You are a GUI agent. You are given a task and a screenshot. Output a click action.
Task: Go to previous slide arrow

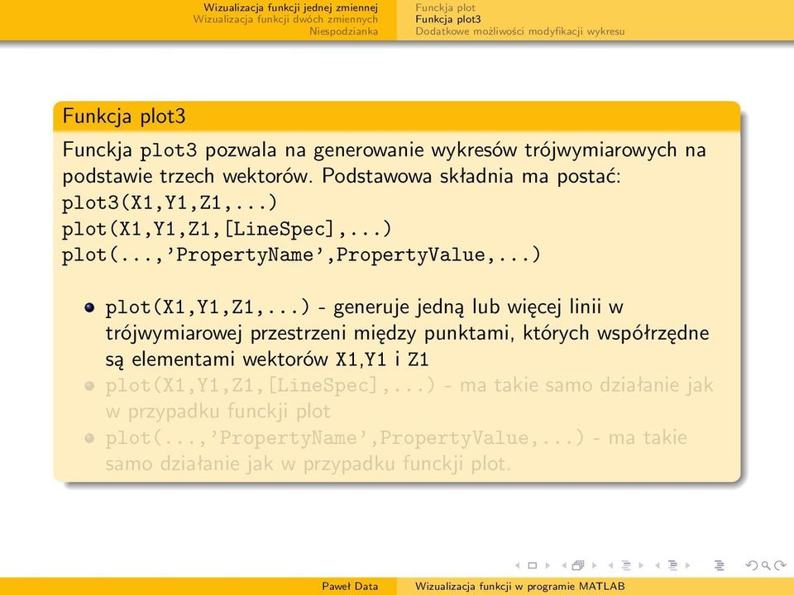point(517,565)
